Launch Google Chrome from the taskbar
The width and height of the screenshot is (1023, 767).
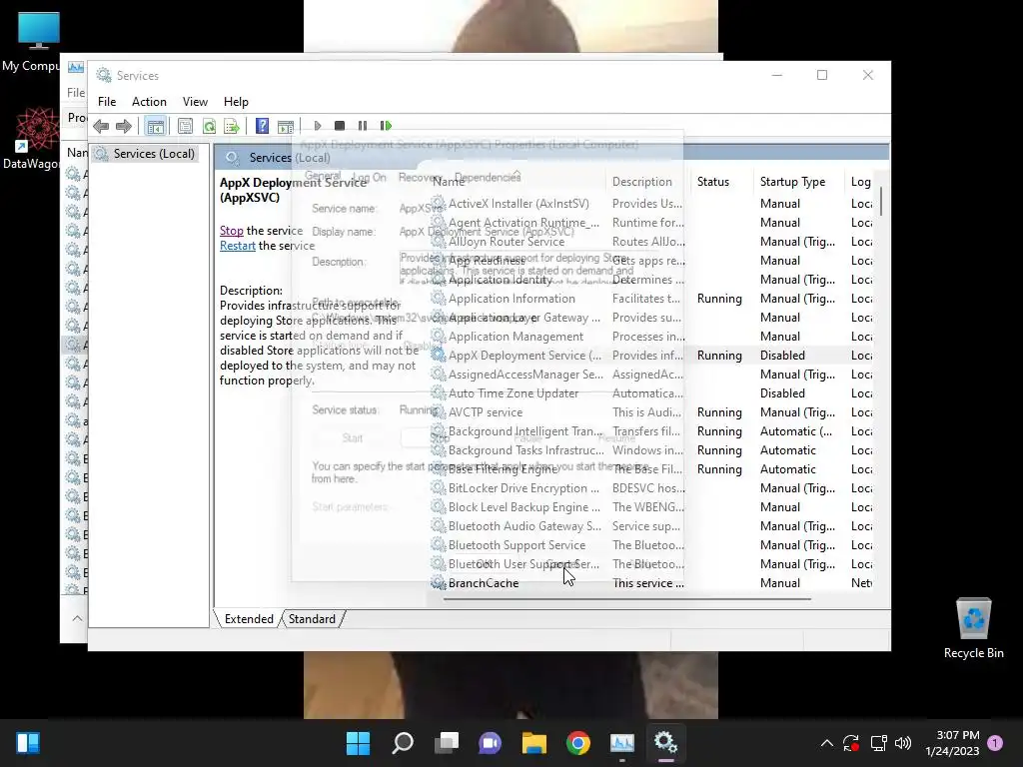point(578,743)
